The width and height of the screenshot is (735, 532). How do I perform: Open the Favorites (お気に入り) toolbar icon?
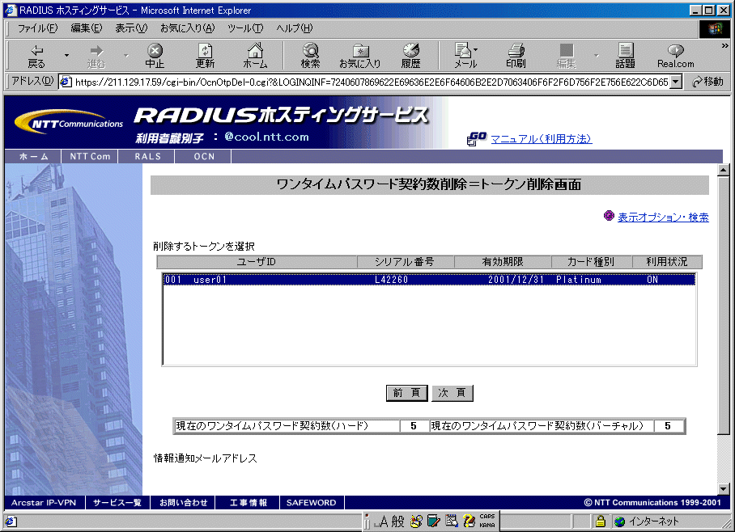click(359, 55)
